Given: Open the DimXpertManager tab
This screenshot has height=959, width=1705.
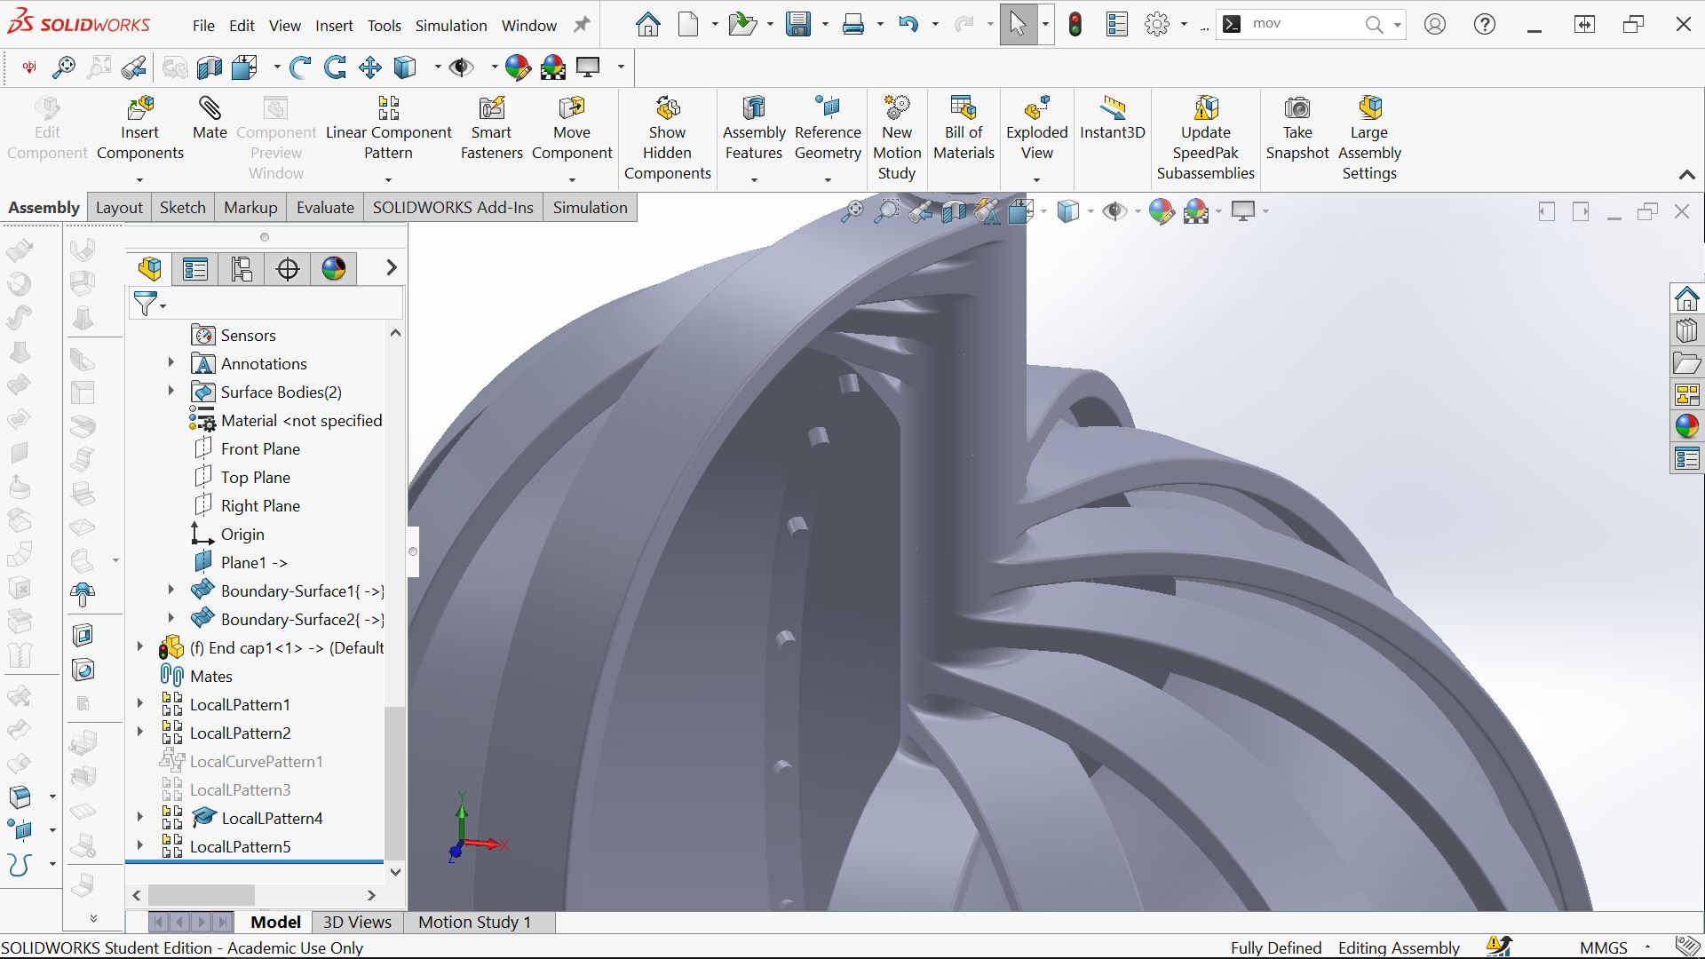Looking at the screenshot, I should point(288,268).
